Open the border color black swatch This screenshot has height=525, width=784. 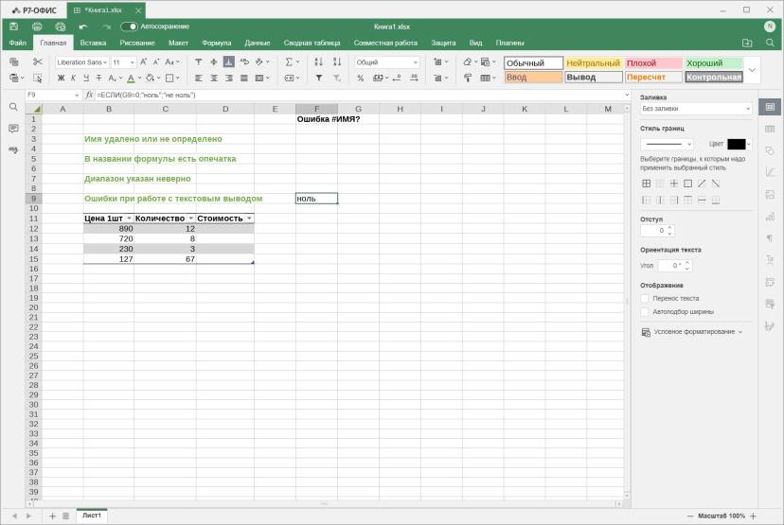pyautogui.click(x=739, y=144)
